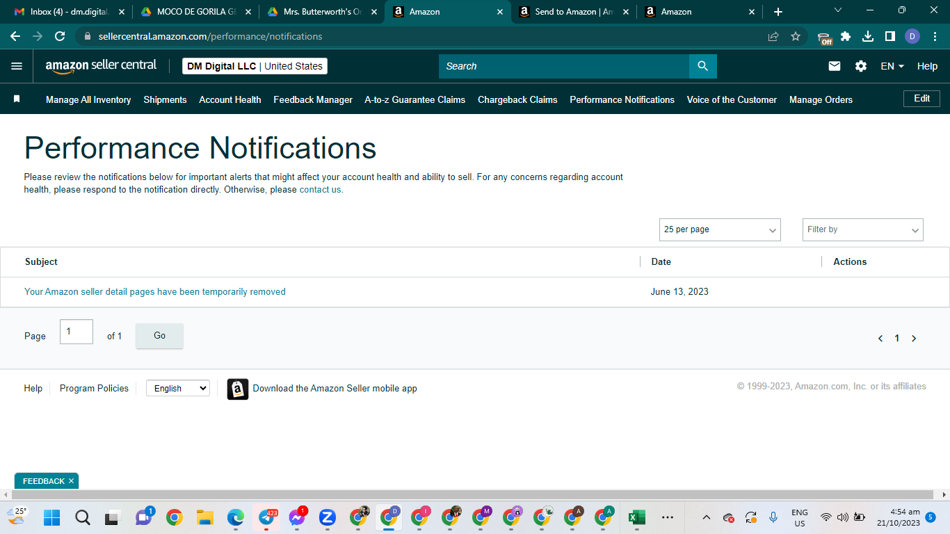950x534 pixels.
Task: Open DM Digital LLC account switcher
Action: (x=255, y=66)
